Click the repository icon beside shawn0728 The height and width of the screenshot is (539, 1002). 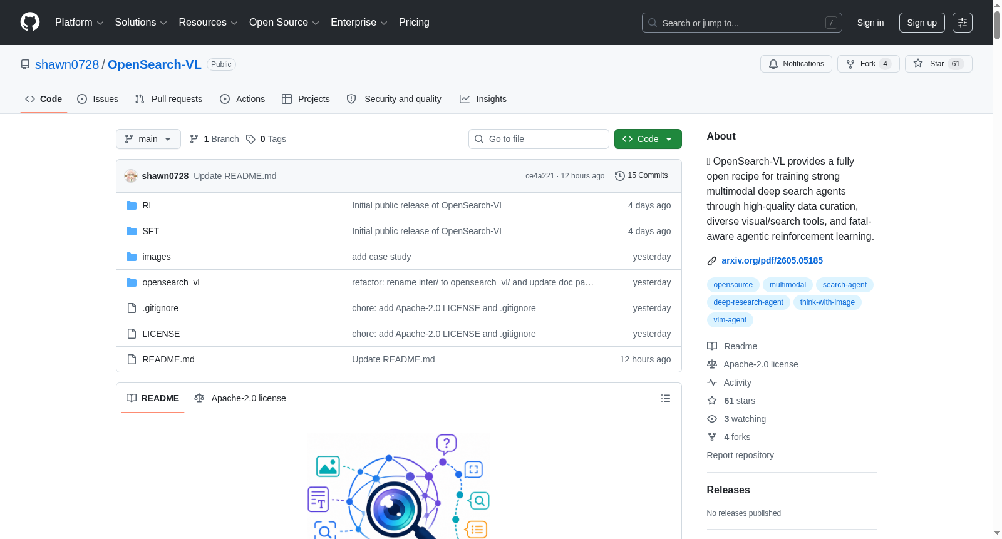pos(25,64)
